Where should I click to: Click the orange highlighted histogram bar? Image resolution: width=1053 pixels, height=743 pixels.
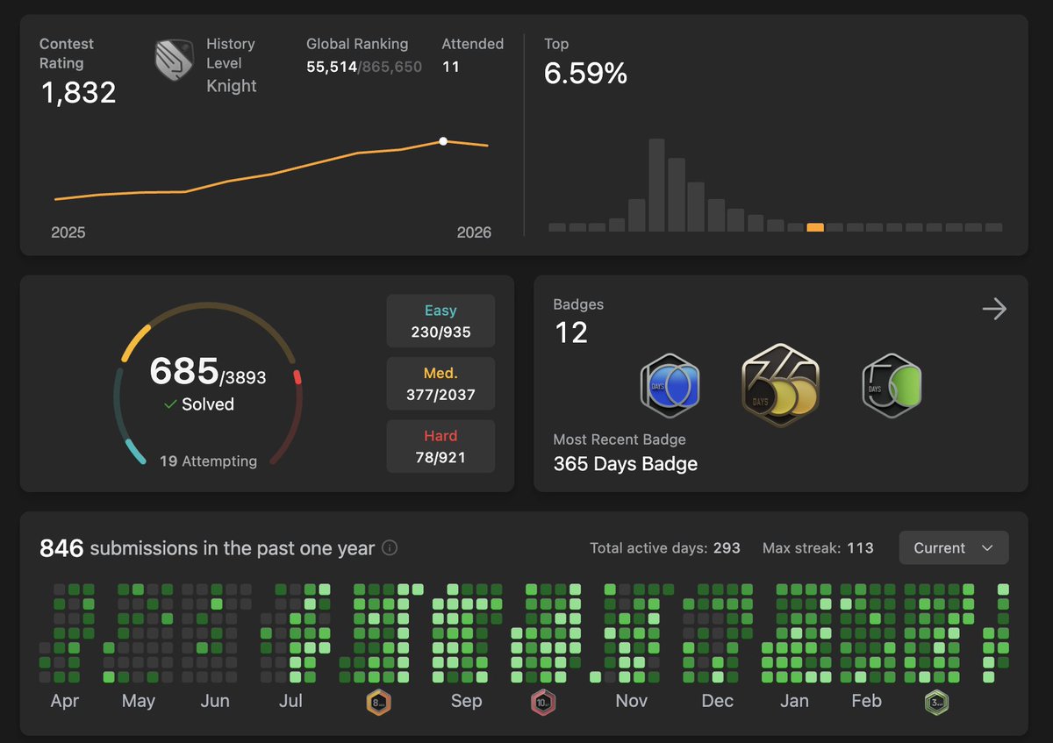815,227
